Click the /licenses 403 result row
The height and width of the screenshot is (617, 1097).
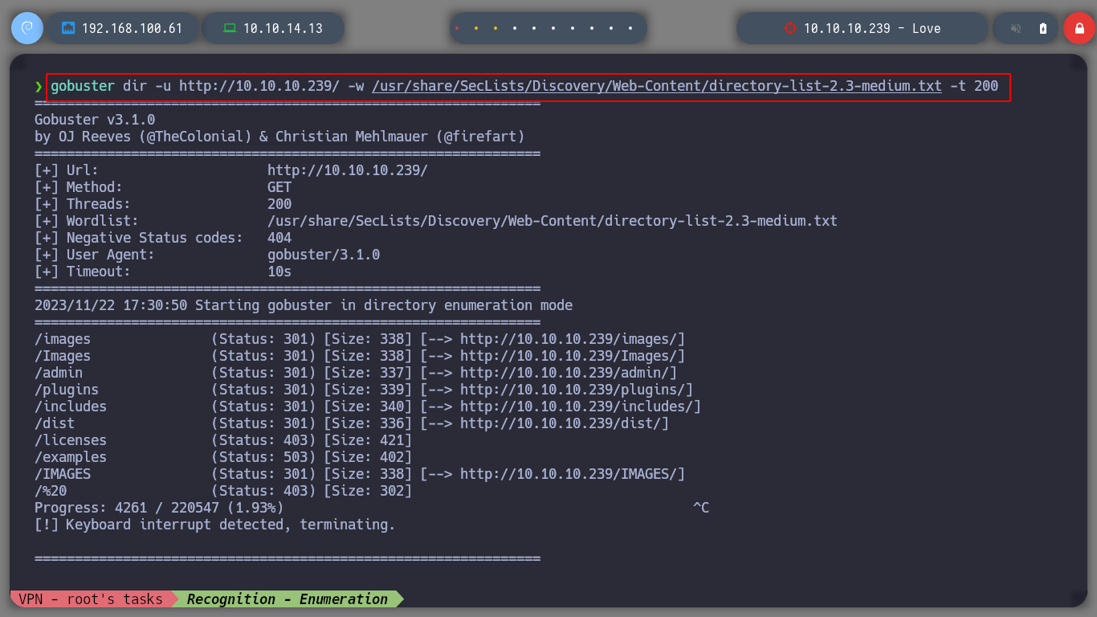223,440
